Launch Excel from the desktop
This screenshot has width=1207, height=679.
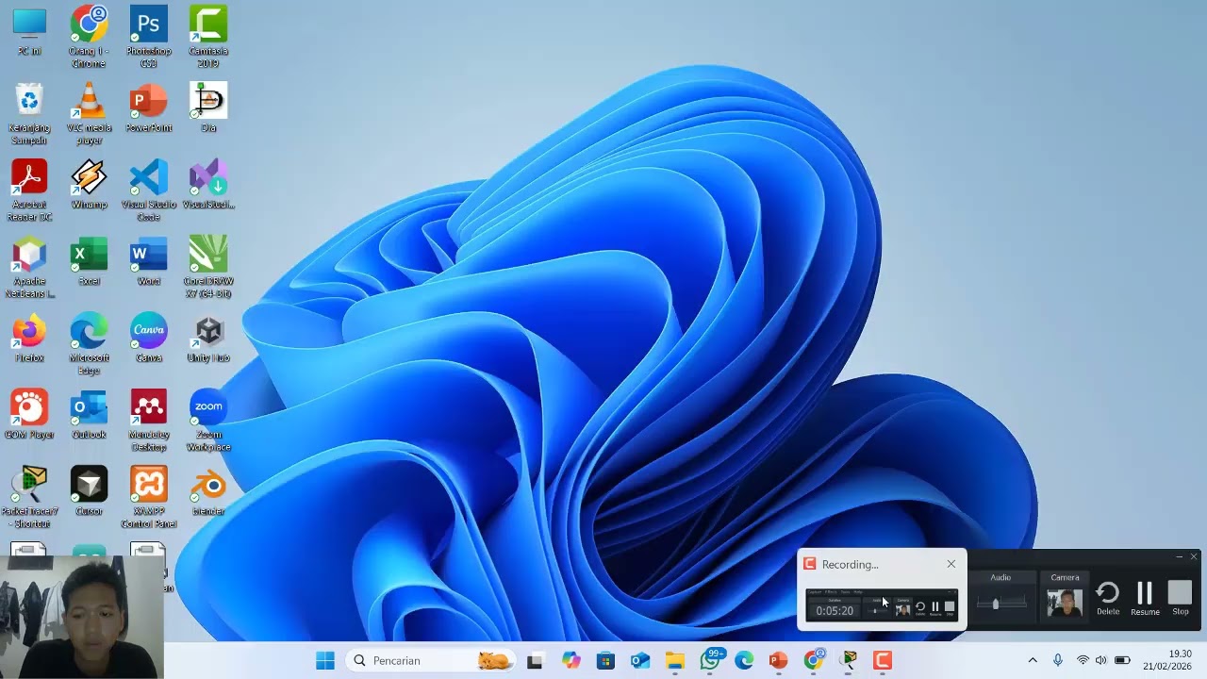click(89, 261)
